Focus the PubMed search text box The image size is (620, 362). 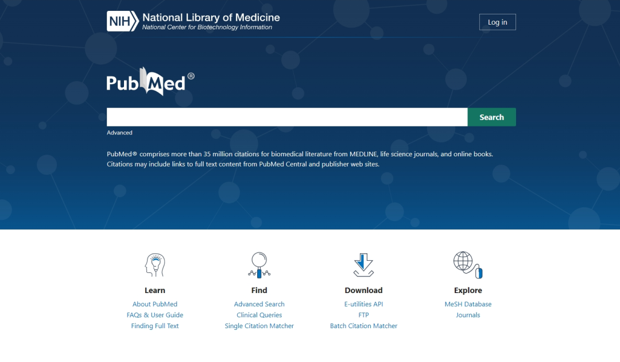tap(287, 117)
